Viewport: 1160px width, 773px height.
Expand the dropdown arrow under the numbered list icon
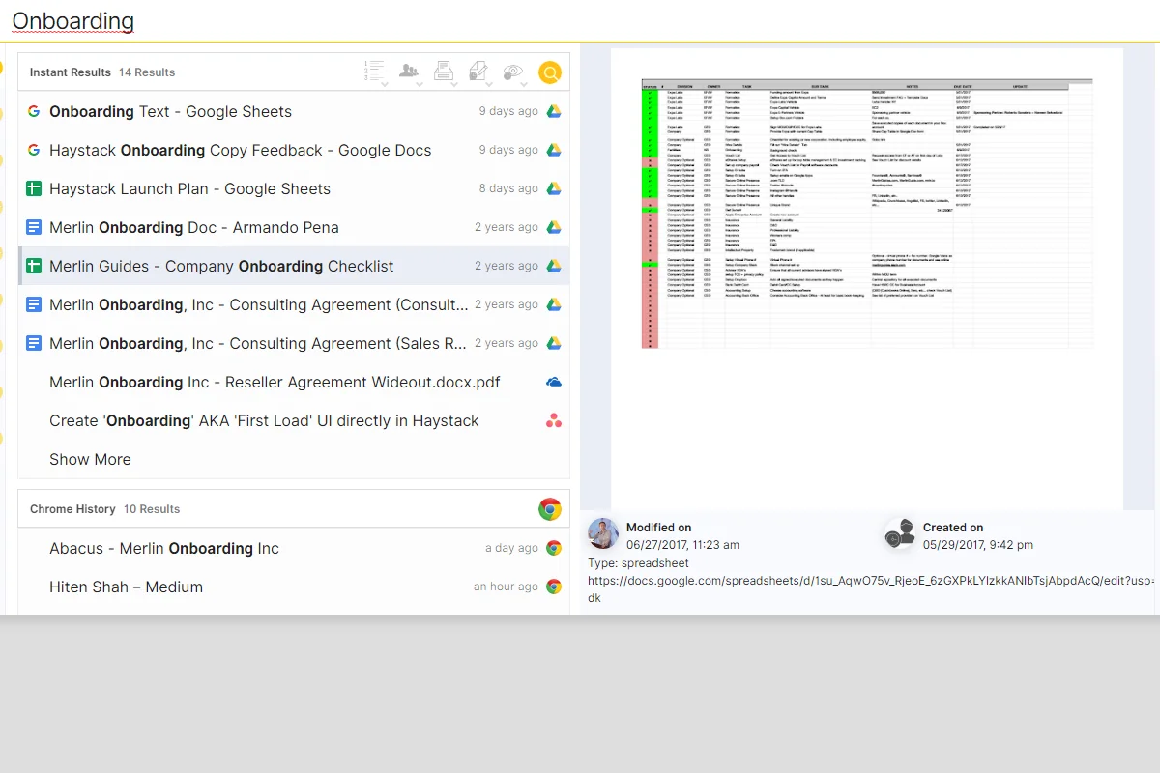point(385,85)
